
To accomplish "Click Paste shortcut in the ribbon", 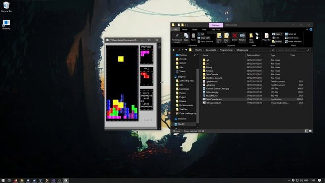I will click(x=205, y=42).
